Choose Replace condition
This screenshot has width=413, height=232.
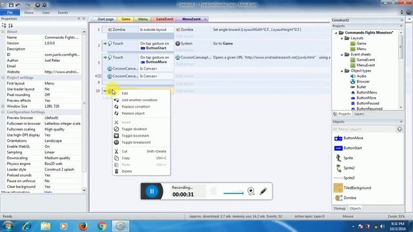[141, 106]
